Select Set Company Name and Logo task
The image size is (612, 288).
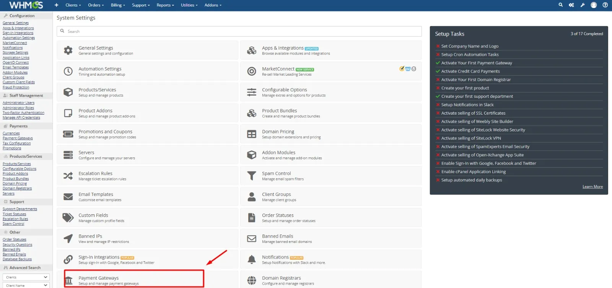pos(470,46)
